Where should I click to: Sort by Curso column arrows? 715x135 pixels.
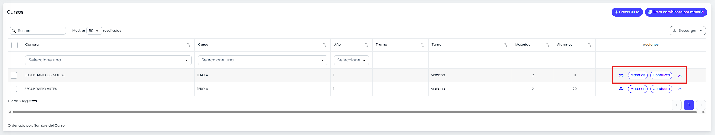[x=325, y=45]
